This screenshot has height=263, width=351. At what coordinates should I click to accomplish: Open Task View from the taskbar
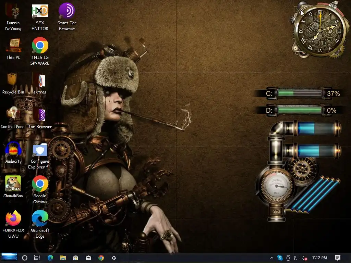[37, 258]
